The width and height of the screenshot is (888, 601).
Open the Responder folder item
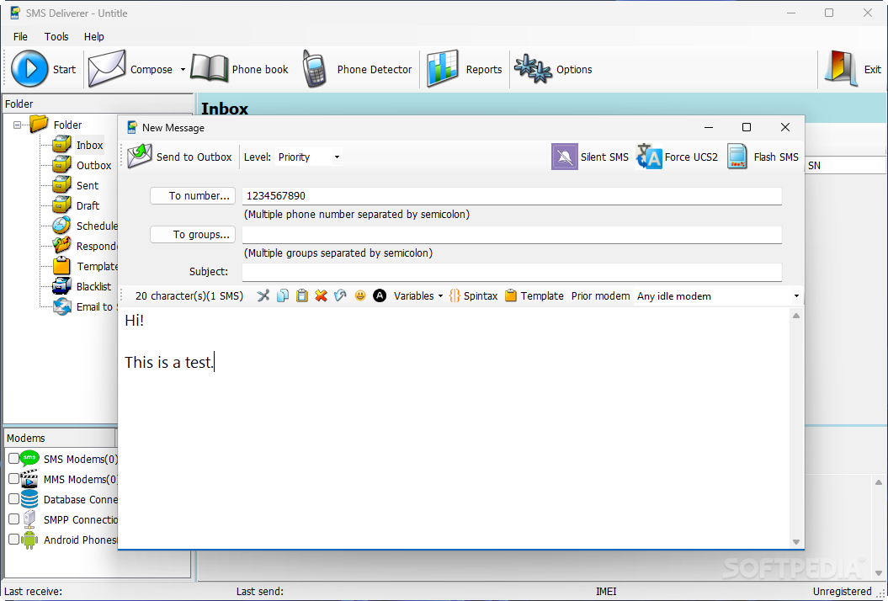(97, 247)
